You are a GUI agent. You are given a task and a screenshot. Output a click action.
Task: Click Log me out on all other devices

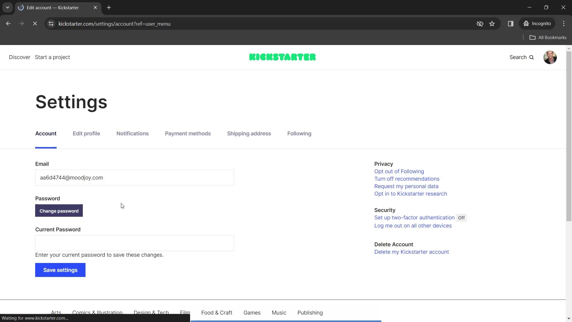[x=413, y=226]
